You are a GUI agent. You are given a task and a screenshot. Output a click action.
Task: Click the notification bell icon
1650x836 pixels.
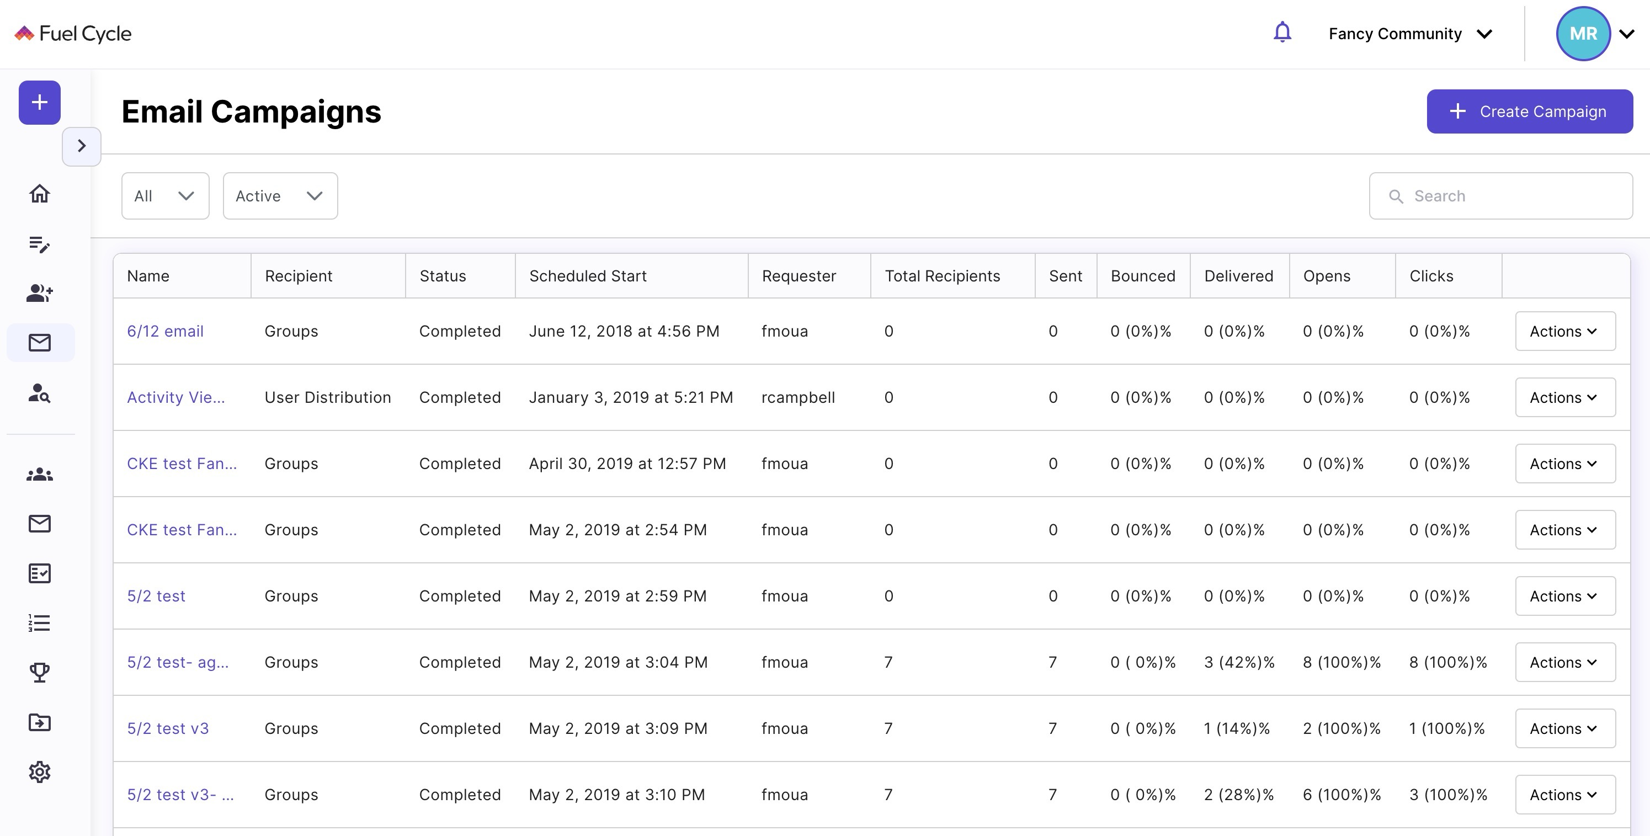1282,33
